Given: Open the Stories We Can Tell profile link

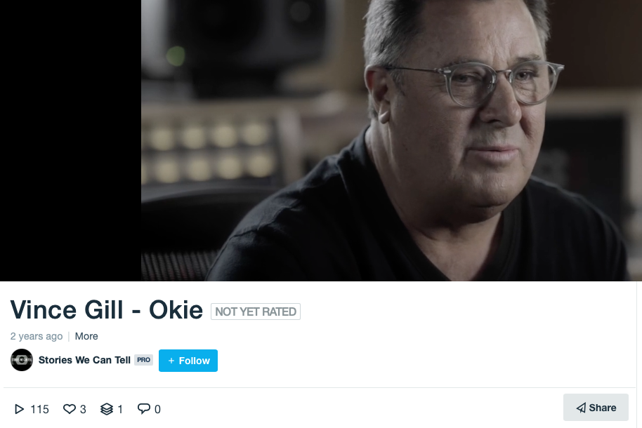Looking at the screenshot, I should pos(84,360).
